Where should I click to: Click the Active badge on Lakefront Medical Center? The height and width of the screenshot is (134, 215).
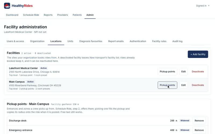[x=44, y=68]
